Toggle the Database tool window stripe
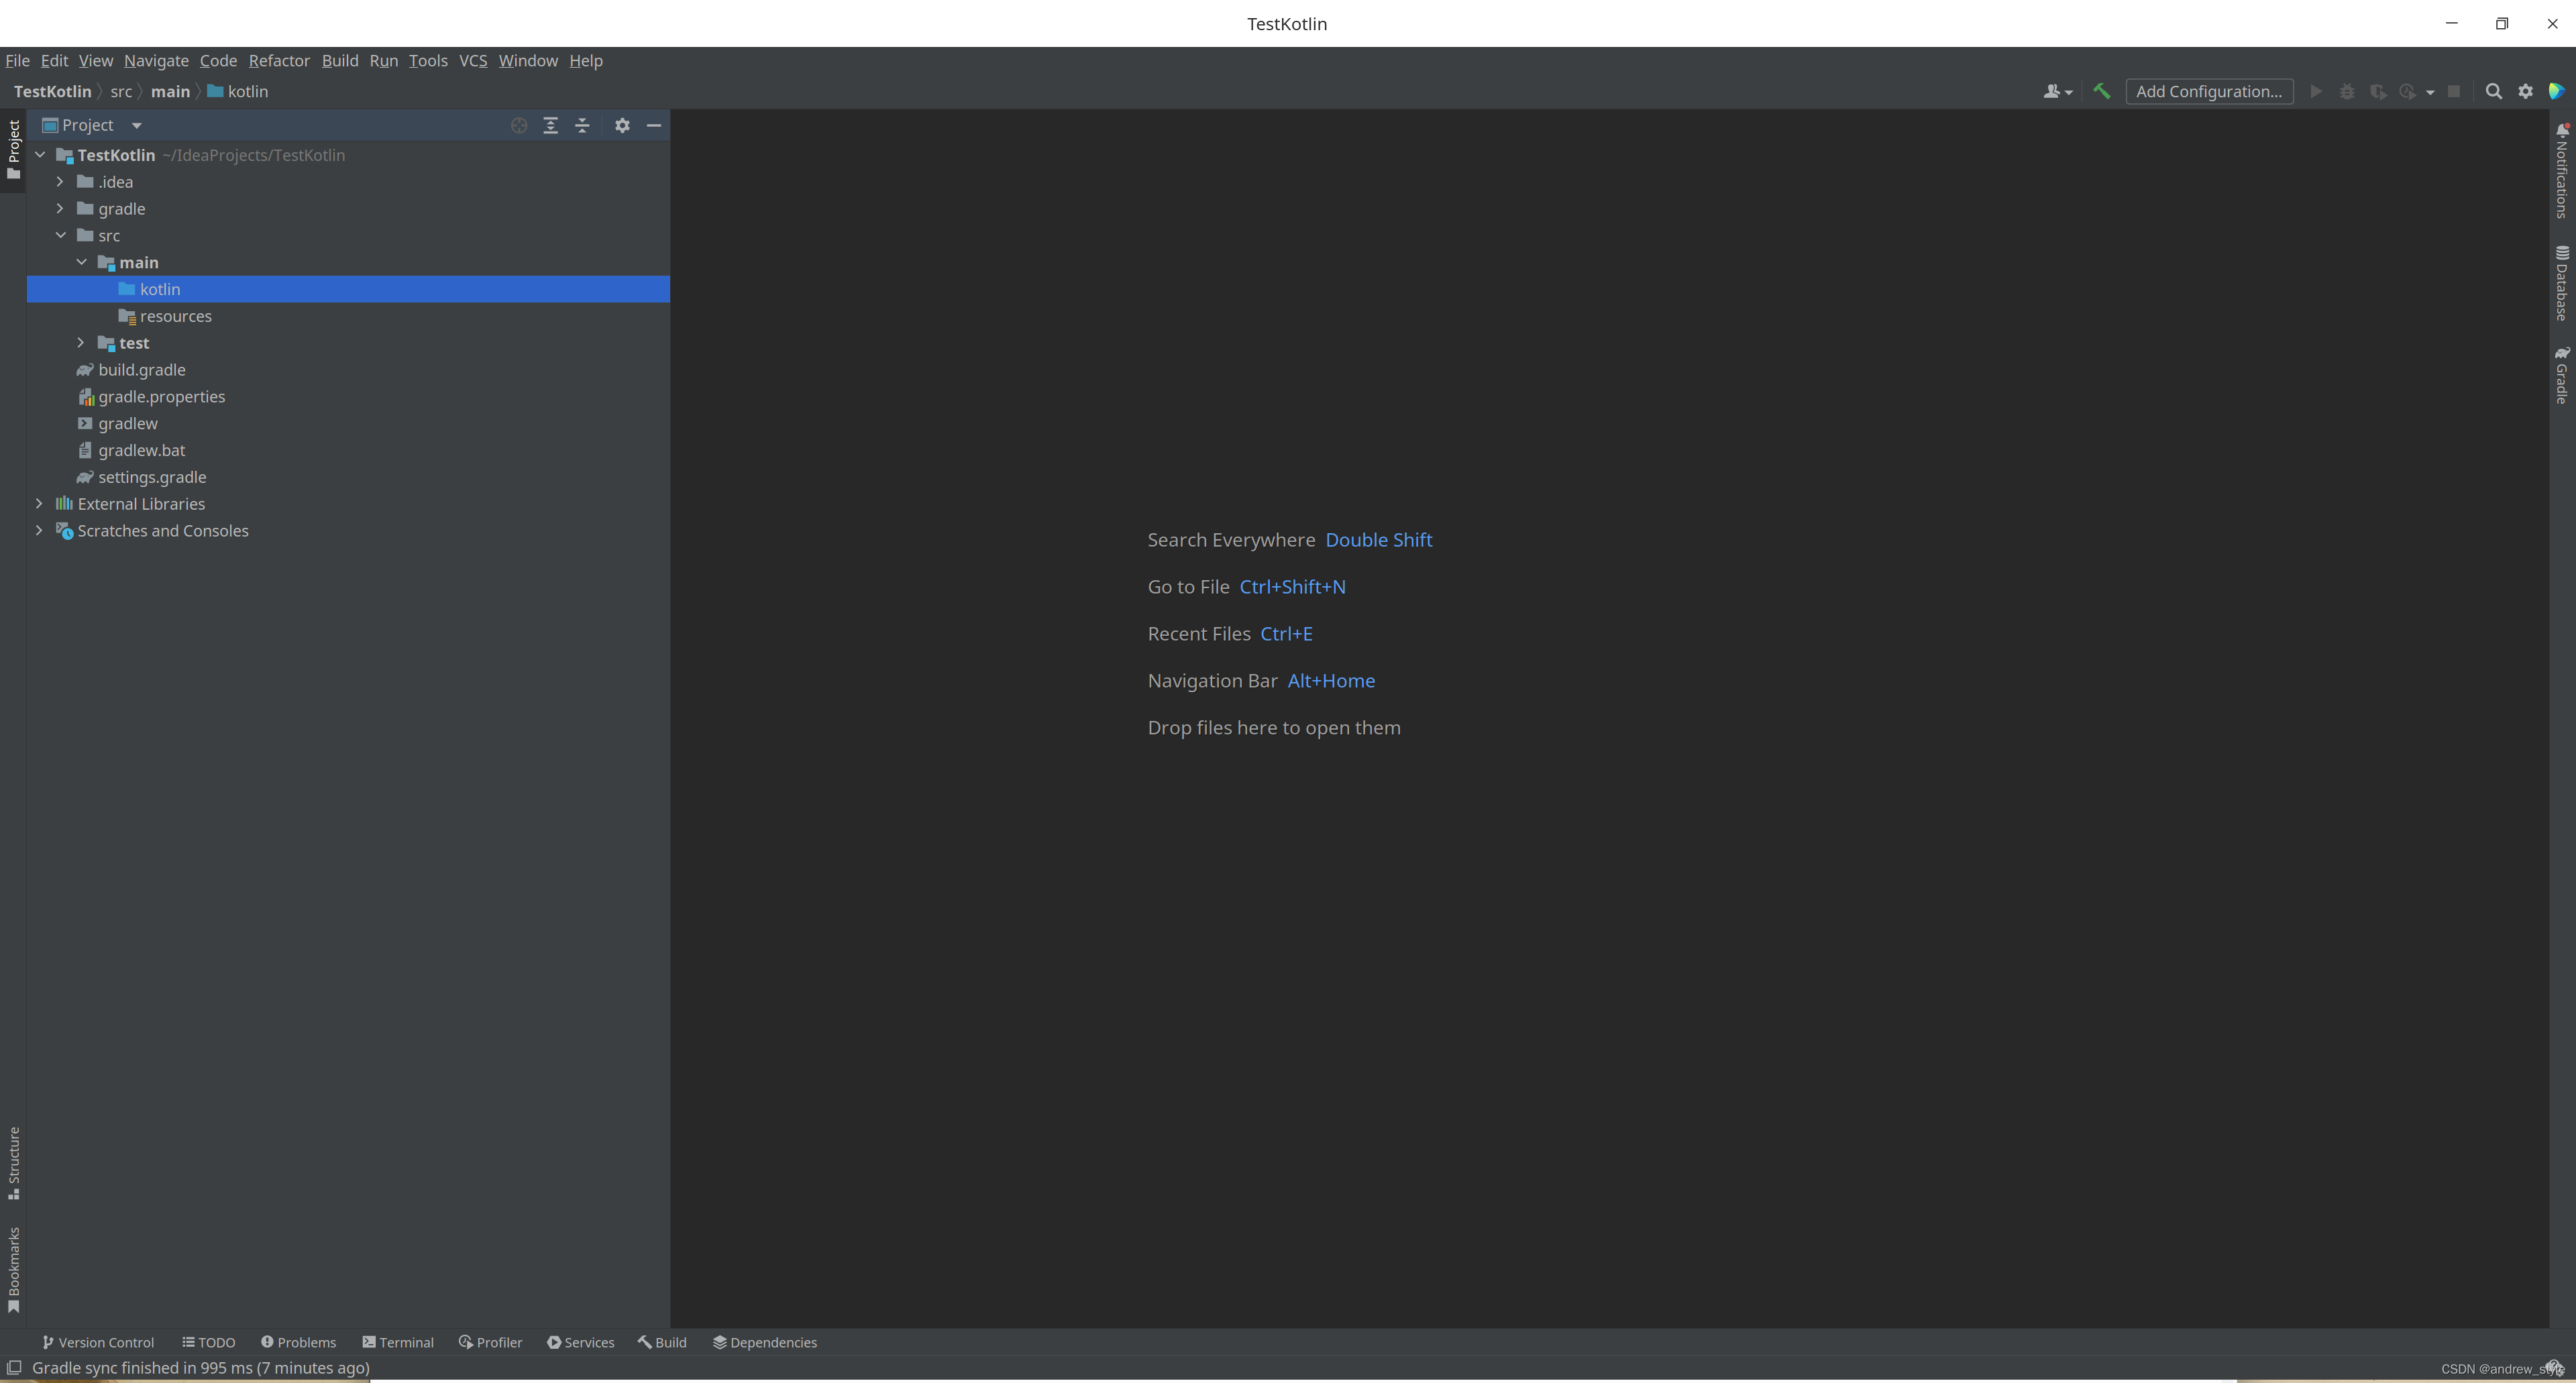Image resolution: width=2576 pixels, height=1383 pixels. pyautogui.click(x=2561, y=283)
